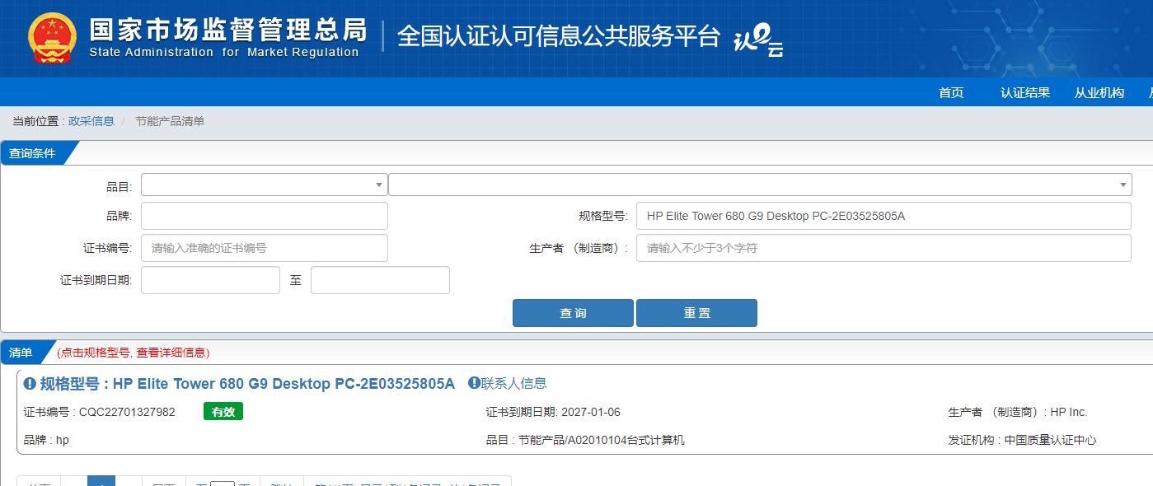Click the national emblem logo
The width and height of the screenshot is (1153, 486).
coord(52,38)
